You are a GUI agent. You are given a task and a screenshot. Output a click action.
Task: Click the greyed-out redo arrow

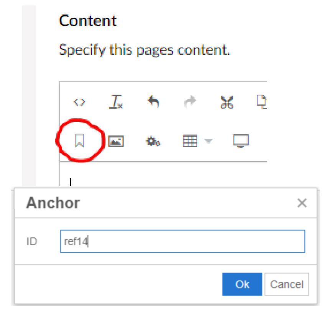[x=190, y=102]
